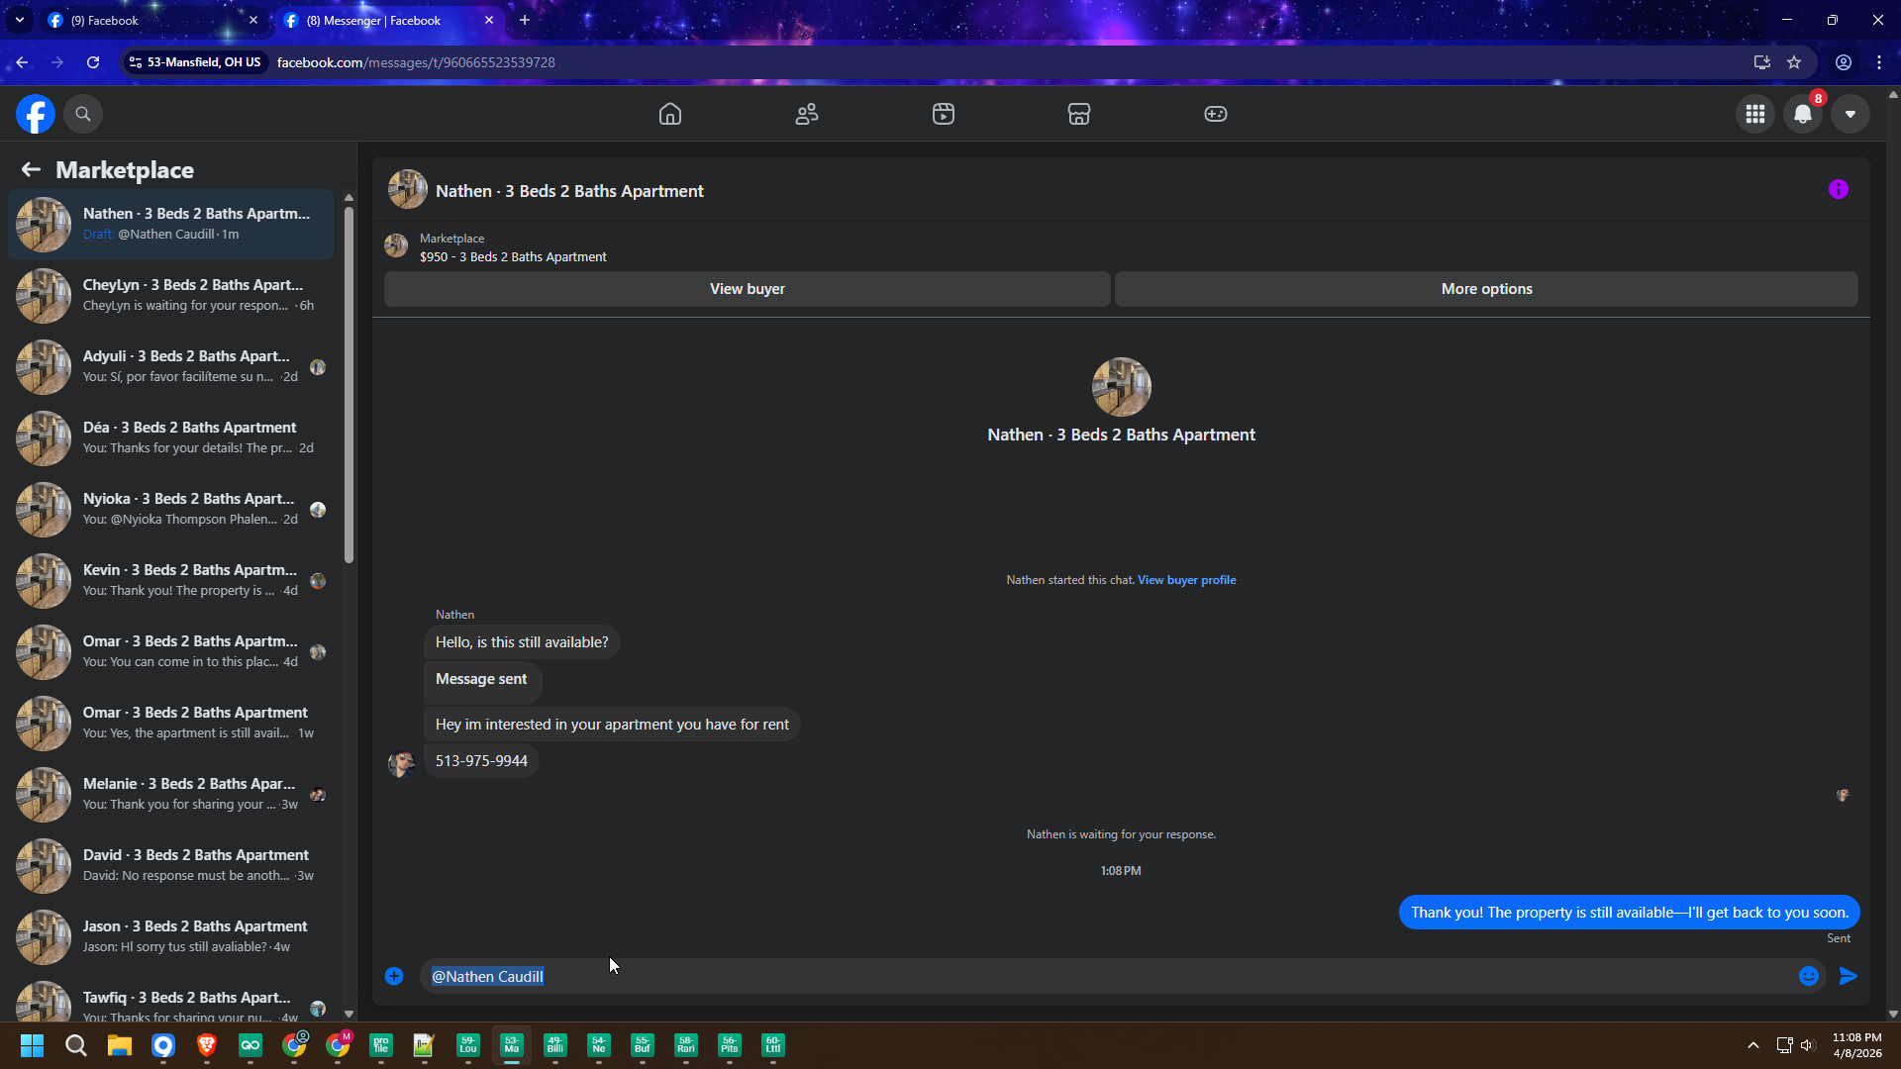Open Marketplace storefront icon in top bar

coord(1079,114)
